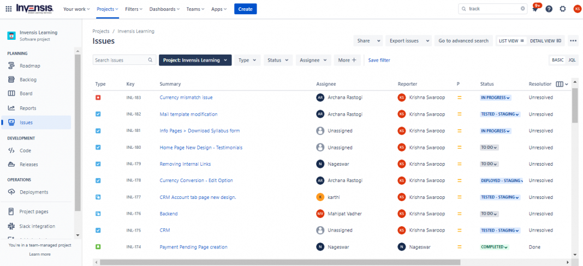Click the help question mark icon

pos(549,9)
